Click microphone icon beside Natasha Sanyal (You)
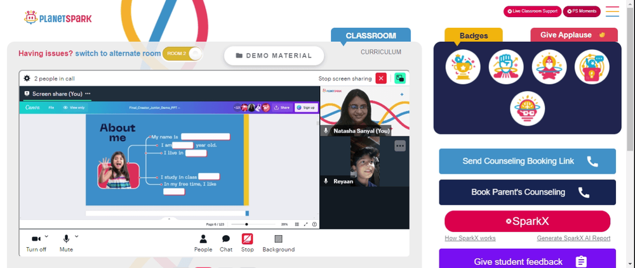Screen dimensions: 635x268 (x=326, y=131)
